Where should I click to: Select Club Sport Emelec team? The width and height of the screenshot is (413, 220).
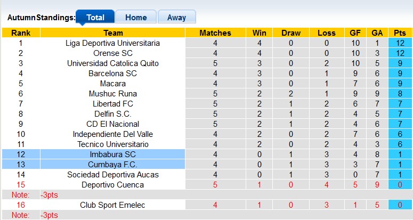(113, 205)
